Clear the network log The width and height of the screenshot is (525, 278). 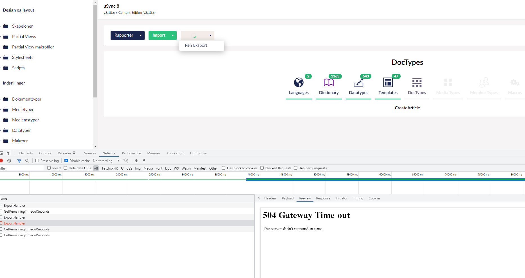(x=9, y=161)
